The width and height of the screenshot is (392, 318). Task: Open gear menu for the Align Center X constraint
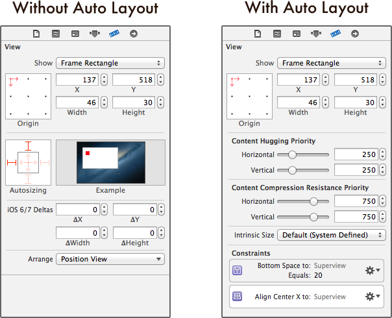[373, 297]
